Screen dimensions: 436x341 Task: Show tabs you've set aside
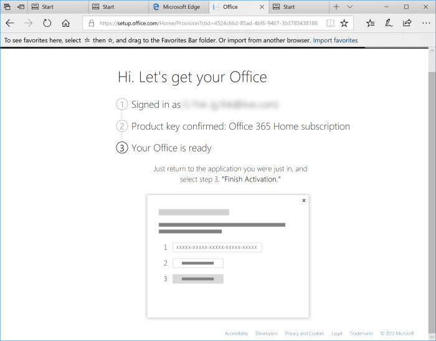pos(7,7)
